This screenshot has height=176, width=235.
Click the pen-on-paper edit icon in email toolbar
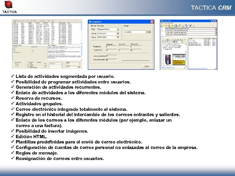pos(190,26)
